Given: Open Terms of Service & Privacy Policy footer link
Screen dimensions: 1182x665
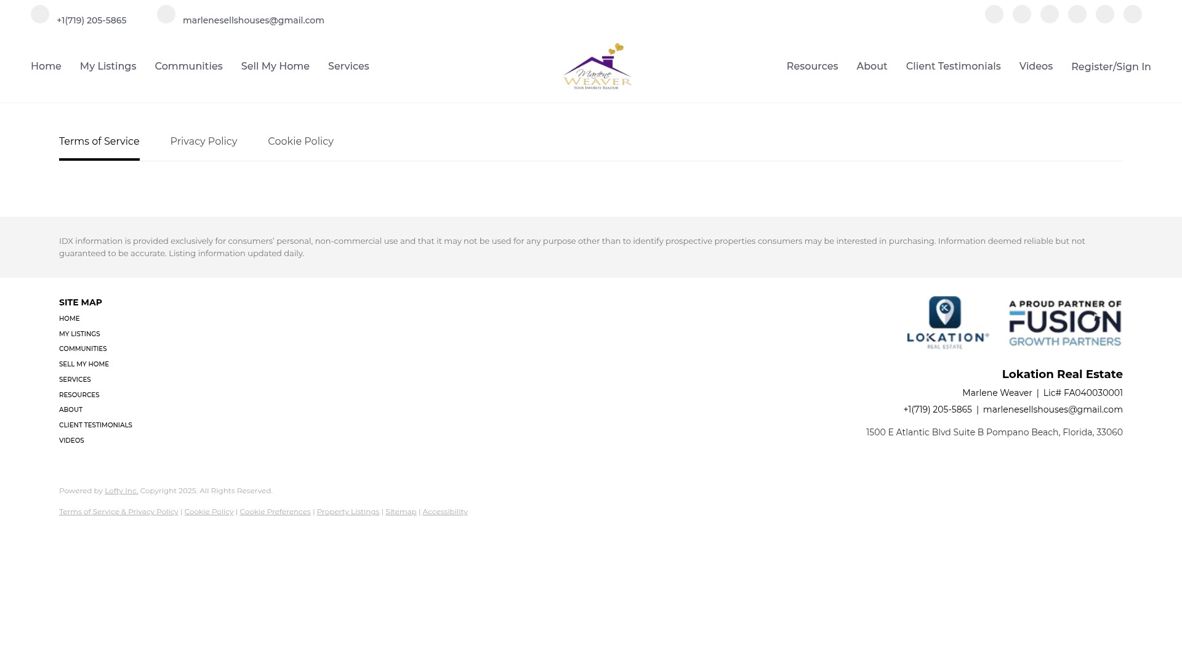Looking at the screenshot, I should click(119, 512).
